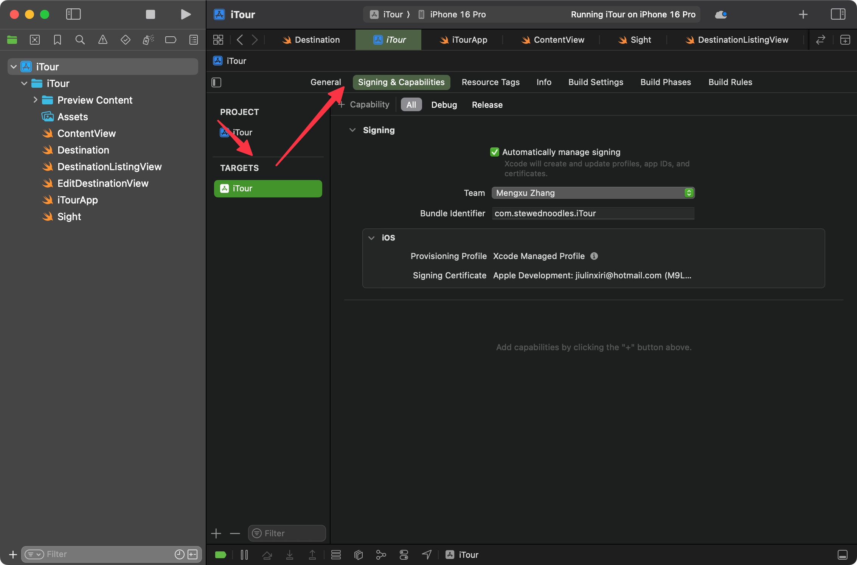The height and width of the screenshot is (565, 857).
Task: Collapse the Signing section
Action: [352, 130]
